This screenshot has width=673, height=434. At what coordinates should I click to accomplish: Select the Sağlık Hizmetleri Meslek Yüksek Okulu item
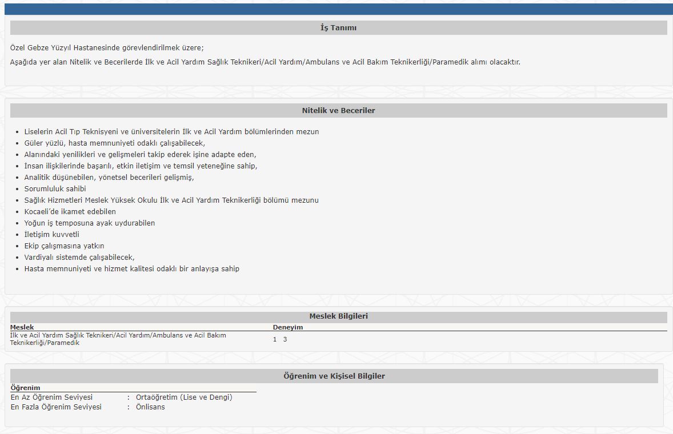pyautogui.click(x=171, y=200)
